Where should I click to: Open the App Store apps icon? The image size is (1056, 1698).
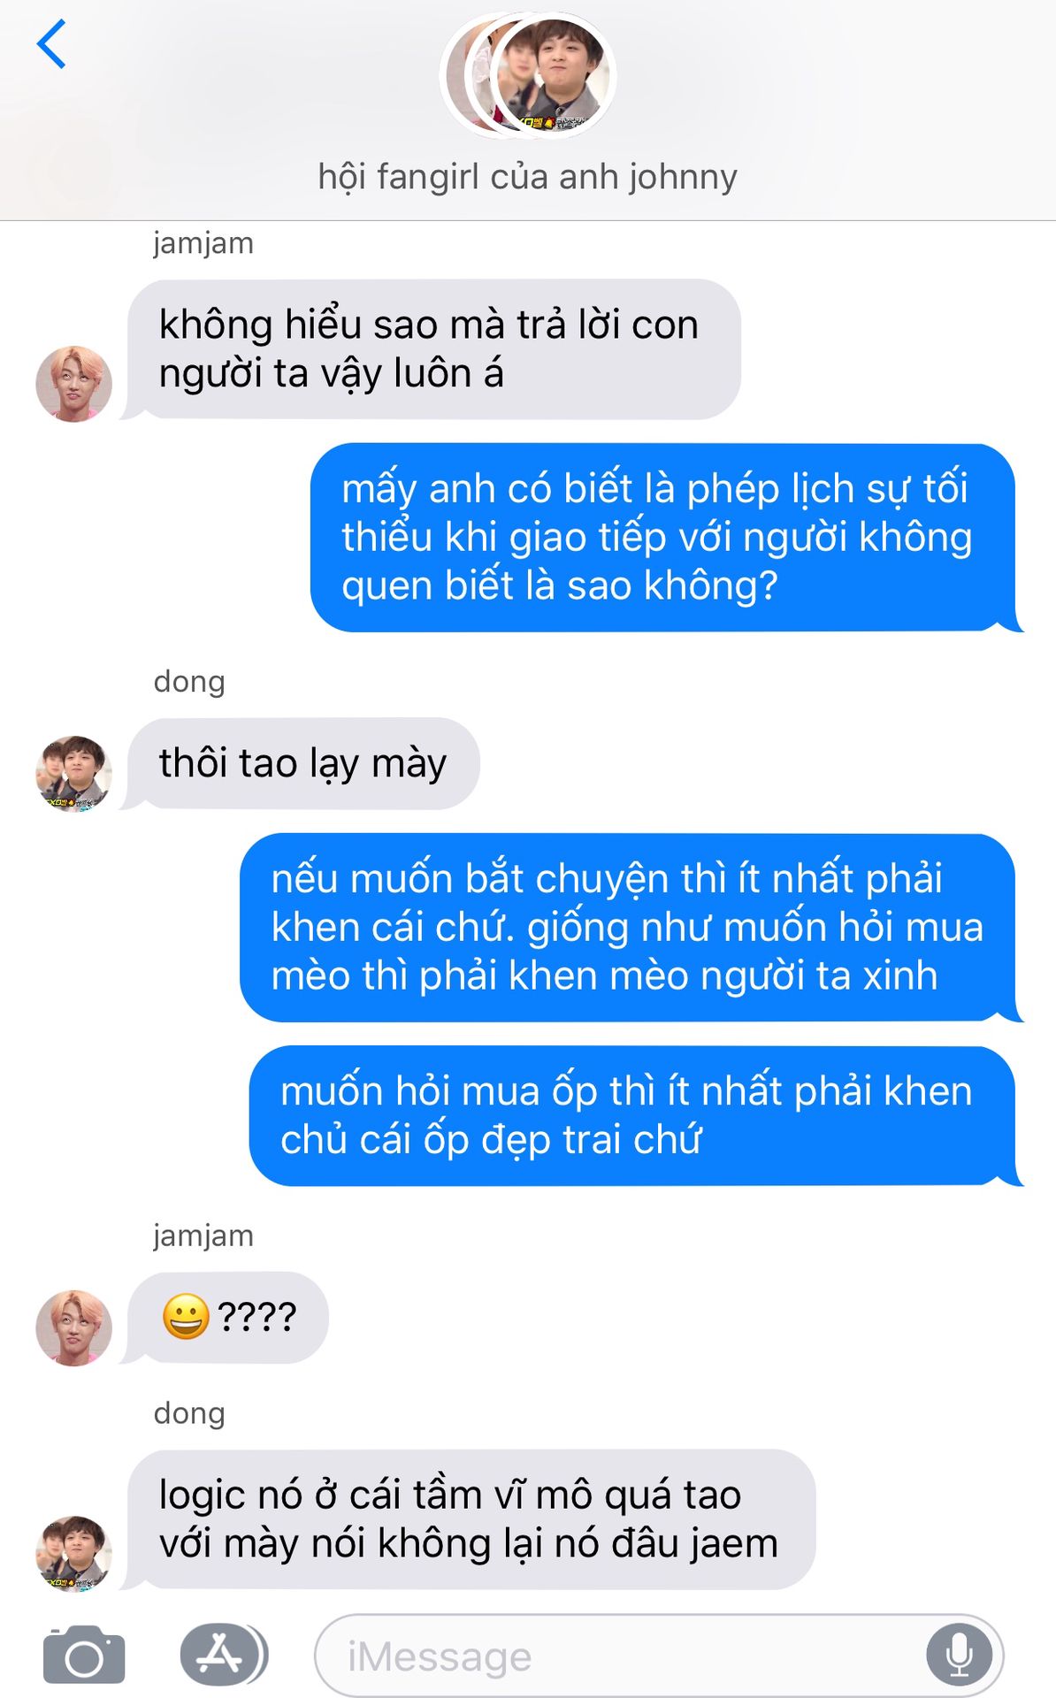click(x=223, y=1655)
